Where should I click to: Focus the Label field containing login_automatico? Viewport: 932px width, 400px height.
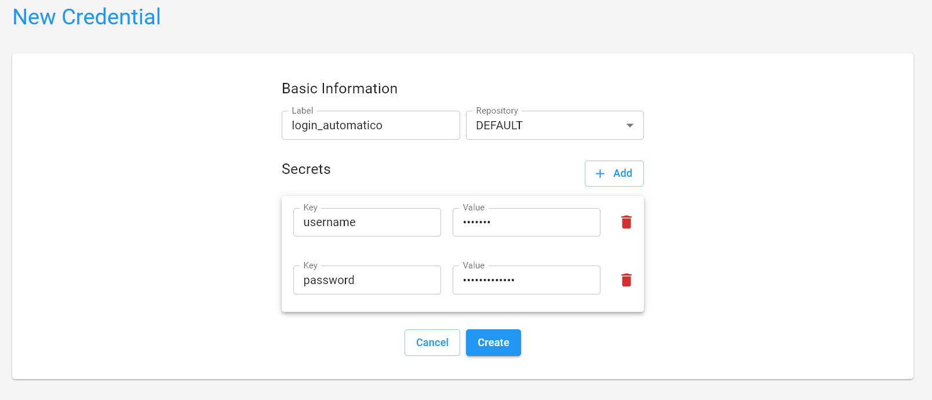370,125
